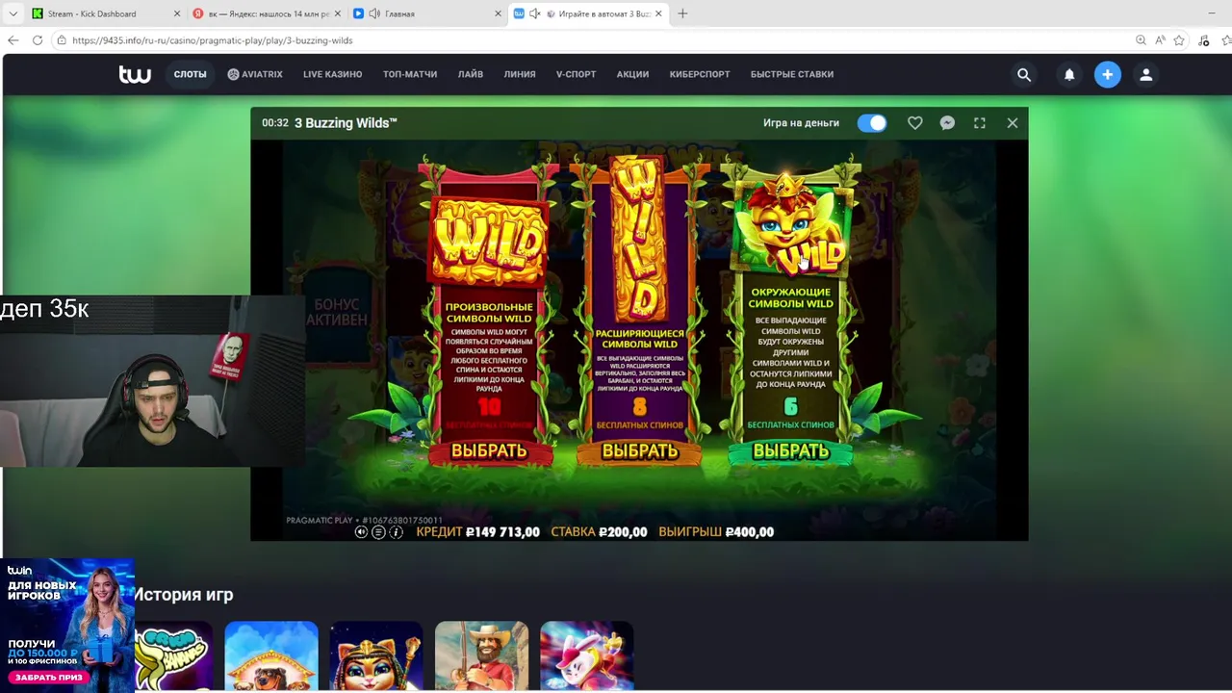Viewport: 1232px width, 693px height.
Task: Close the Яндекс tab
Action: tap(338, 13)
